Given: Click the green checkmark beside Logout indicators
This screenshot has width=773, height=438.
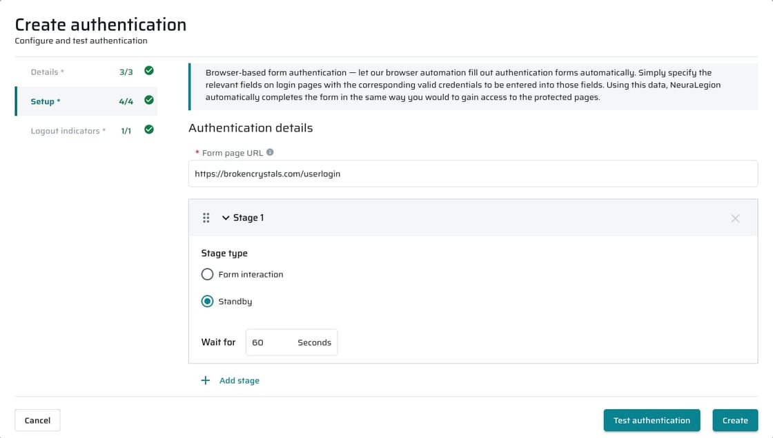Looking at the screenshot, I should coord(149,130).
